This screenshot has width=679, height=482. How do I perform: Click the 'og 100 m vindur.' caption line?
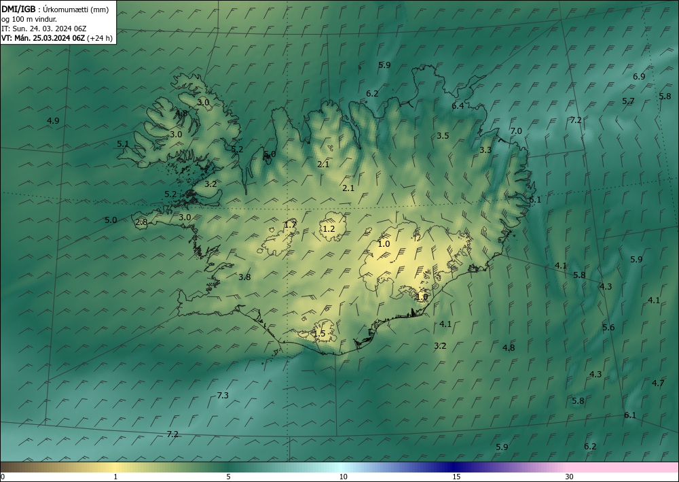[29, 19]
